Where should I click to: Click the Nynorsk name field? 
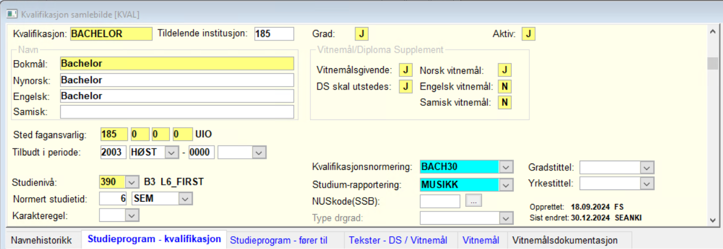tap(177, 80)
